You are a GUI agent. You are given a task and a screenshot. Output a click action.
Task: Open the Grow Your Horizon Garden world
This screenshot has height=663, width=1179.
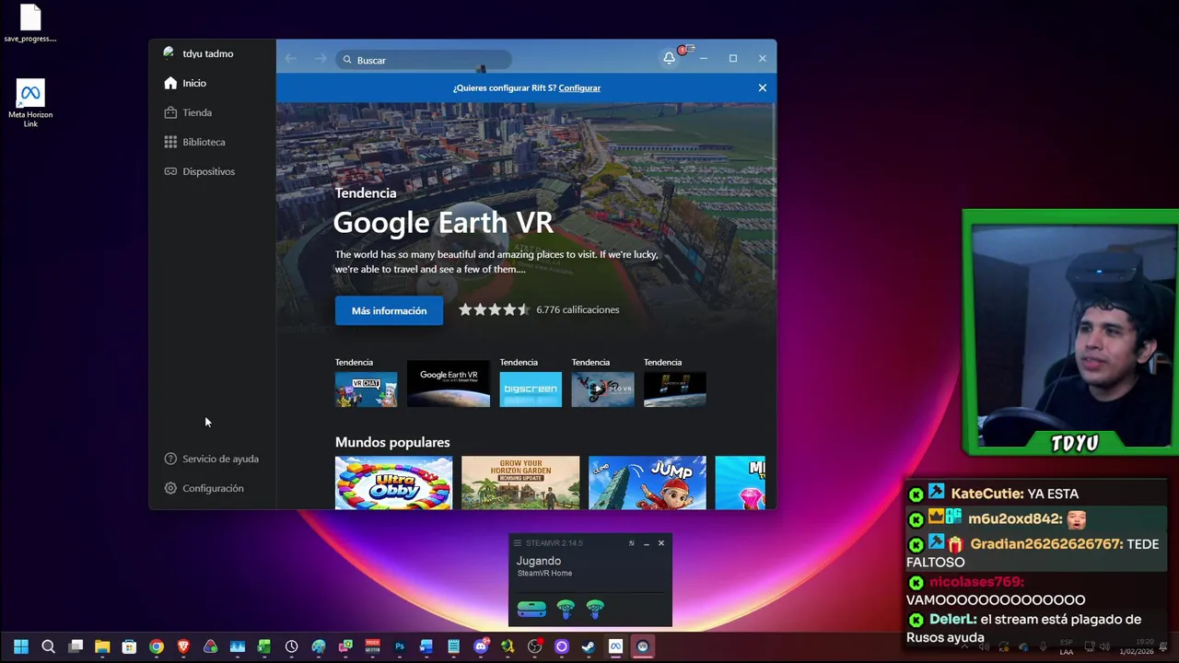click(520, 483)
